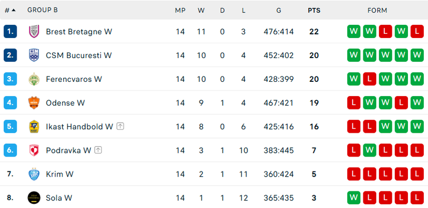Click the FORM column header
Screen dimensions: 428x208
coord(377,10)
